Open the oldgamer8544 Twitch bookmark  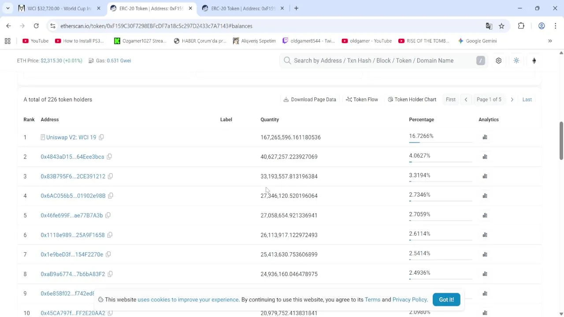coord(309,41)
